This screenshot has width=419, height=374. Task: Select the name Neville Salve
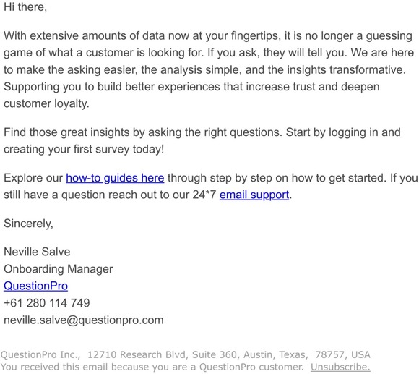pyautogui.click(x=37, y=252)
